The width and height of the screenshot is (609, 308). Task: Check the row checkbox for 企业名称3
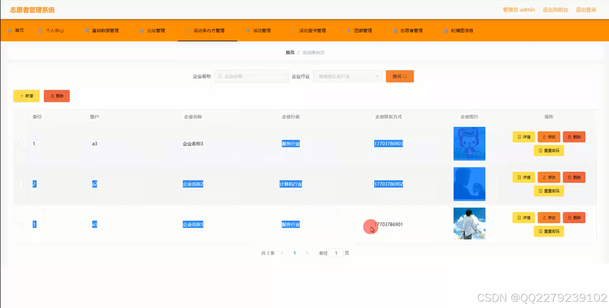coord(21,143)
